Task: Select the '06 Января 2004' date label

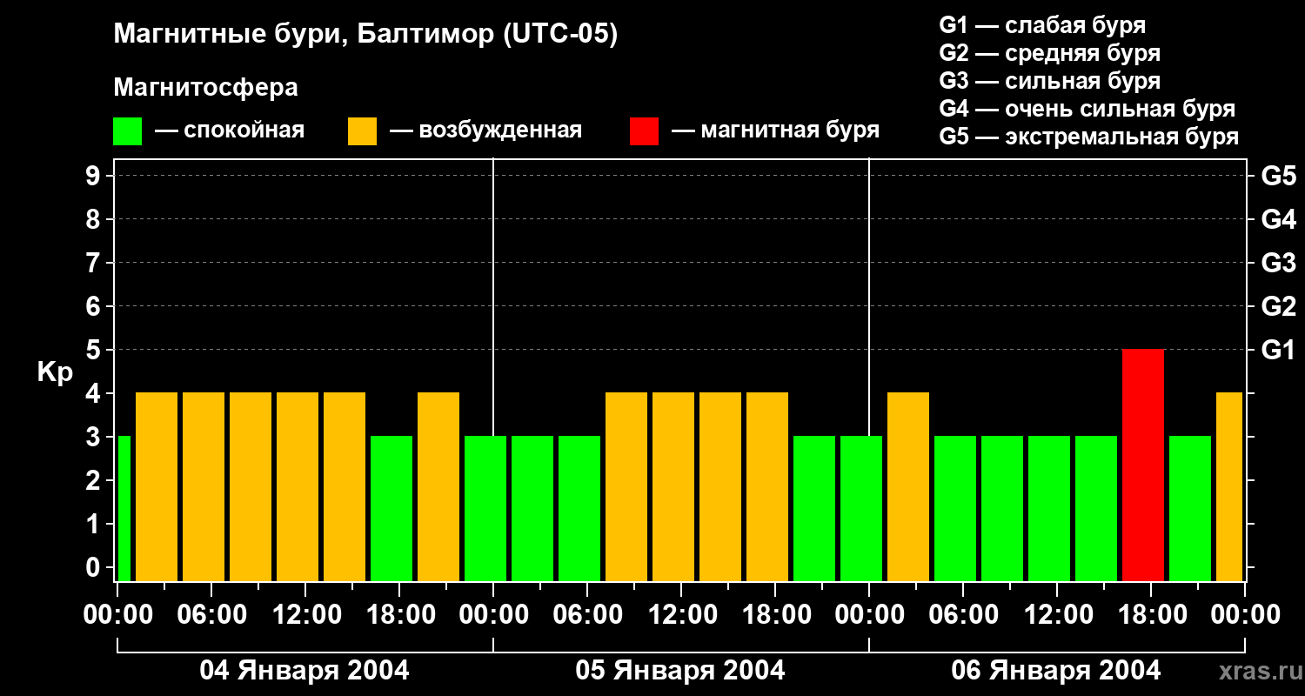Action: click(x=1056, y=671)
